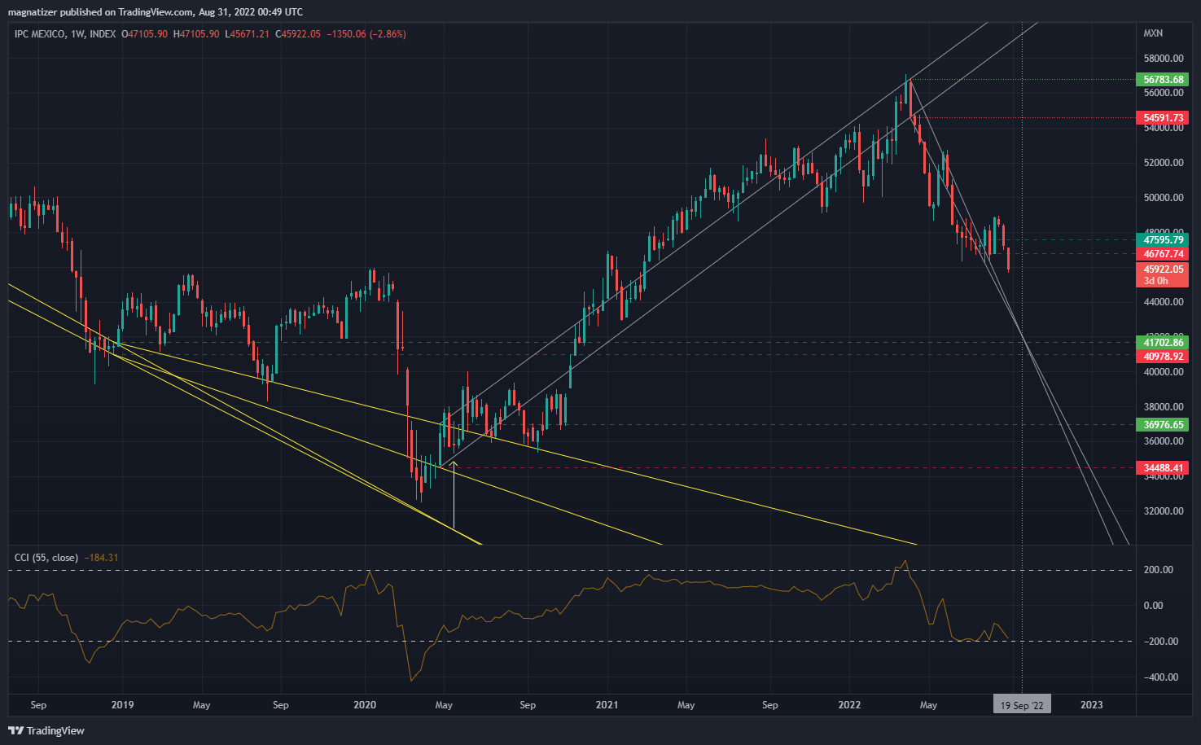Click the 36976.65 price level label
The height and width of the screenshot is (745, 1201).
[x=1163, y=425]
